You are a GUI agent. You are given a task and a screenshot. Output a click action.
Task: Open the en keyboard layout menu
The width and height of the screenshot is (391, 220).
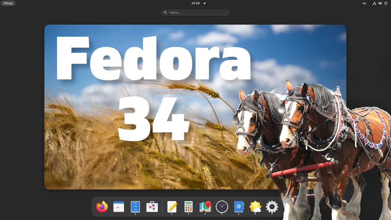[364, 3]
